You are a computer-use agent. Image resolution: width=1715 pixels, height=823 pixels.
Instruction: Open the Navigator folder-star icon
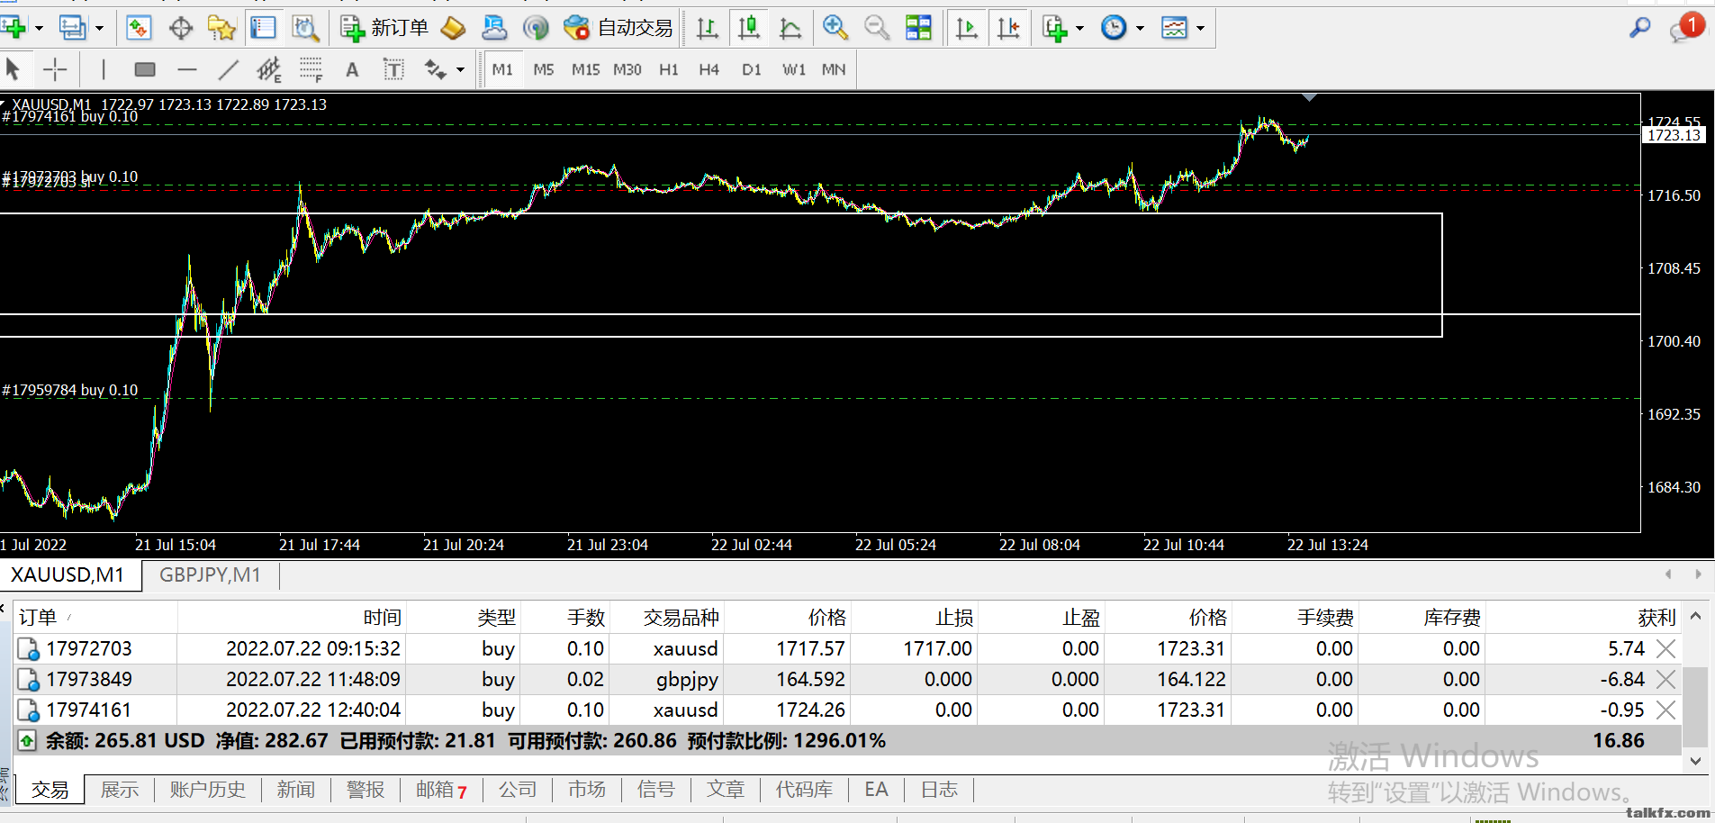click(x=221, y=28)
